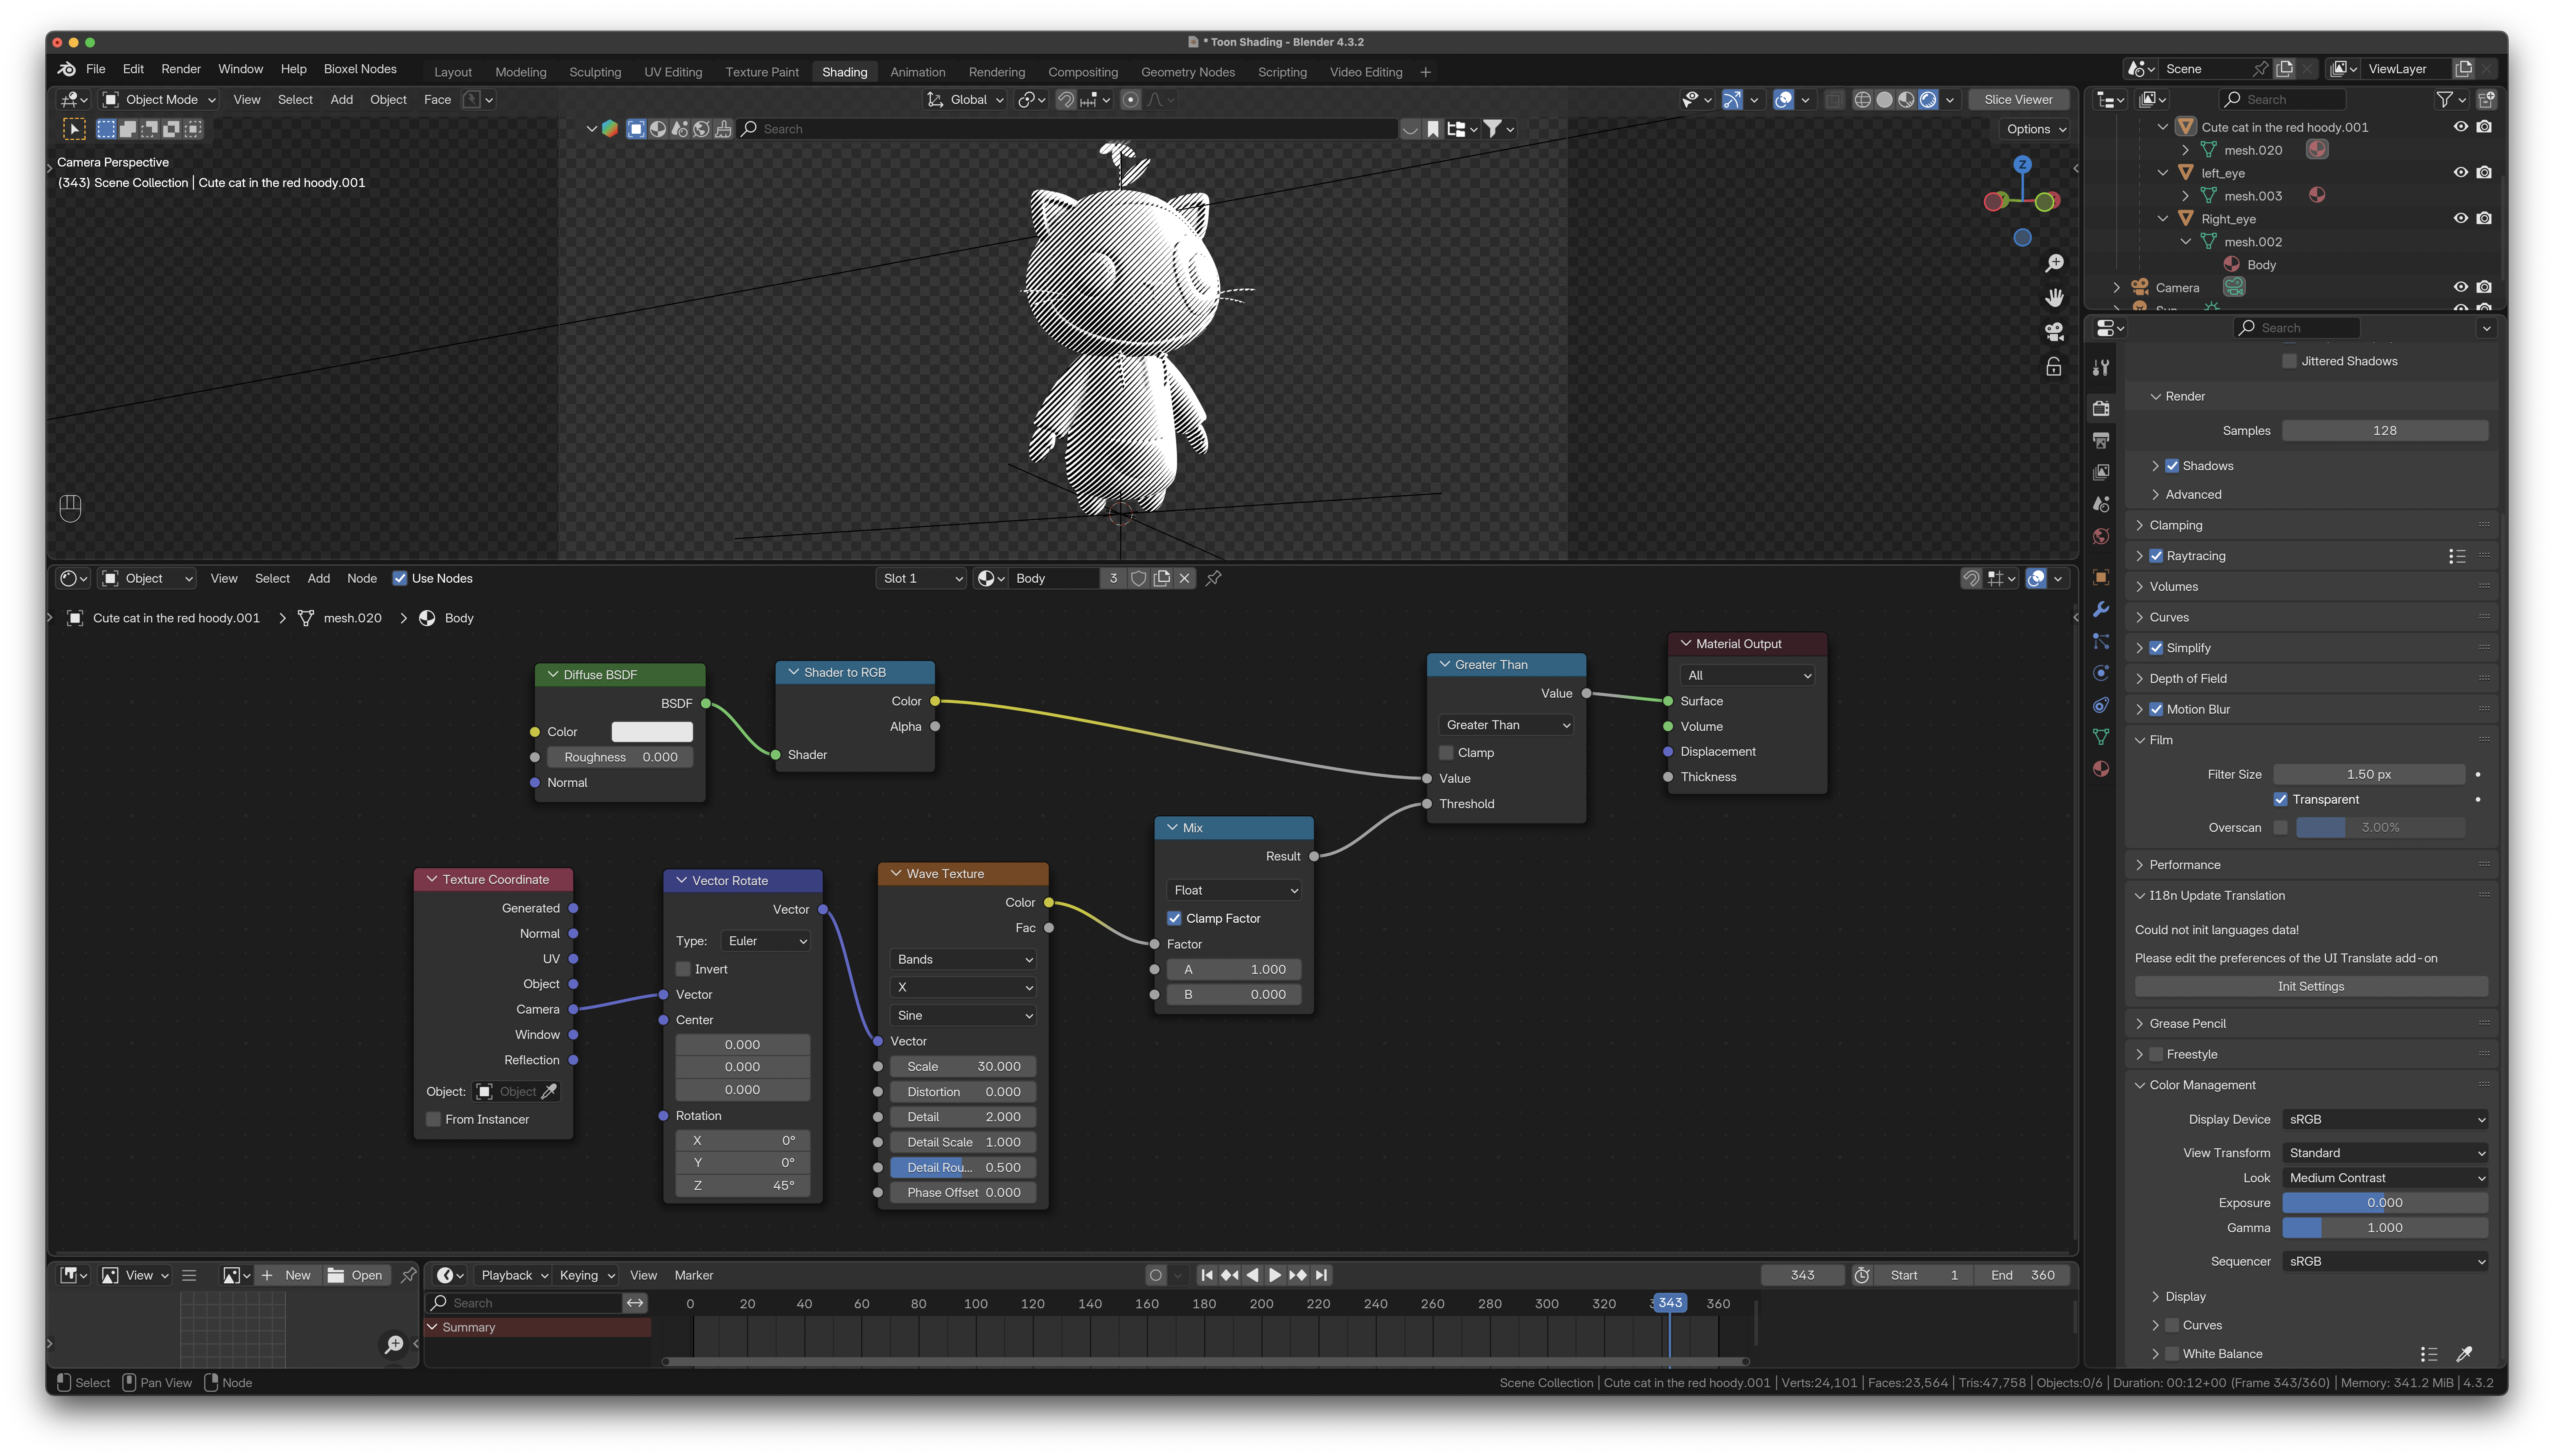Click the eyedropper next to Object field
2554x1456 pixels.
click(548, 1091)
